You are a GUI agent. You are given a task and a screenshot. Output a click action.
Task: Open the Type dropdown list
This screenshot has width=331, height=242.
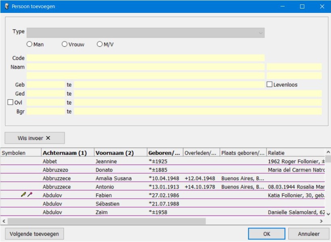click(146, 33)
